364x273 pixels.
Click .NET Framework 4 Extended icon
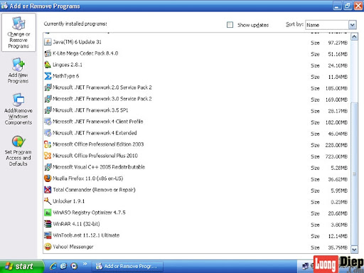tap(48, 133)
